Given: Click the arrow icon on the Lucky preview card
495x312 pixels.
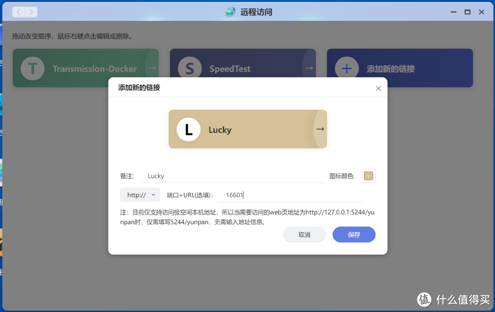Looking at the screenshot, I should tap(320, 129).
